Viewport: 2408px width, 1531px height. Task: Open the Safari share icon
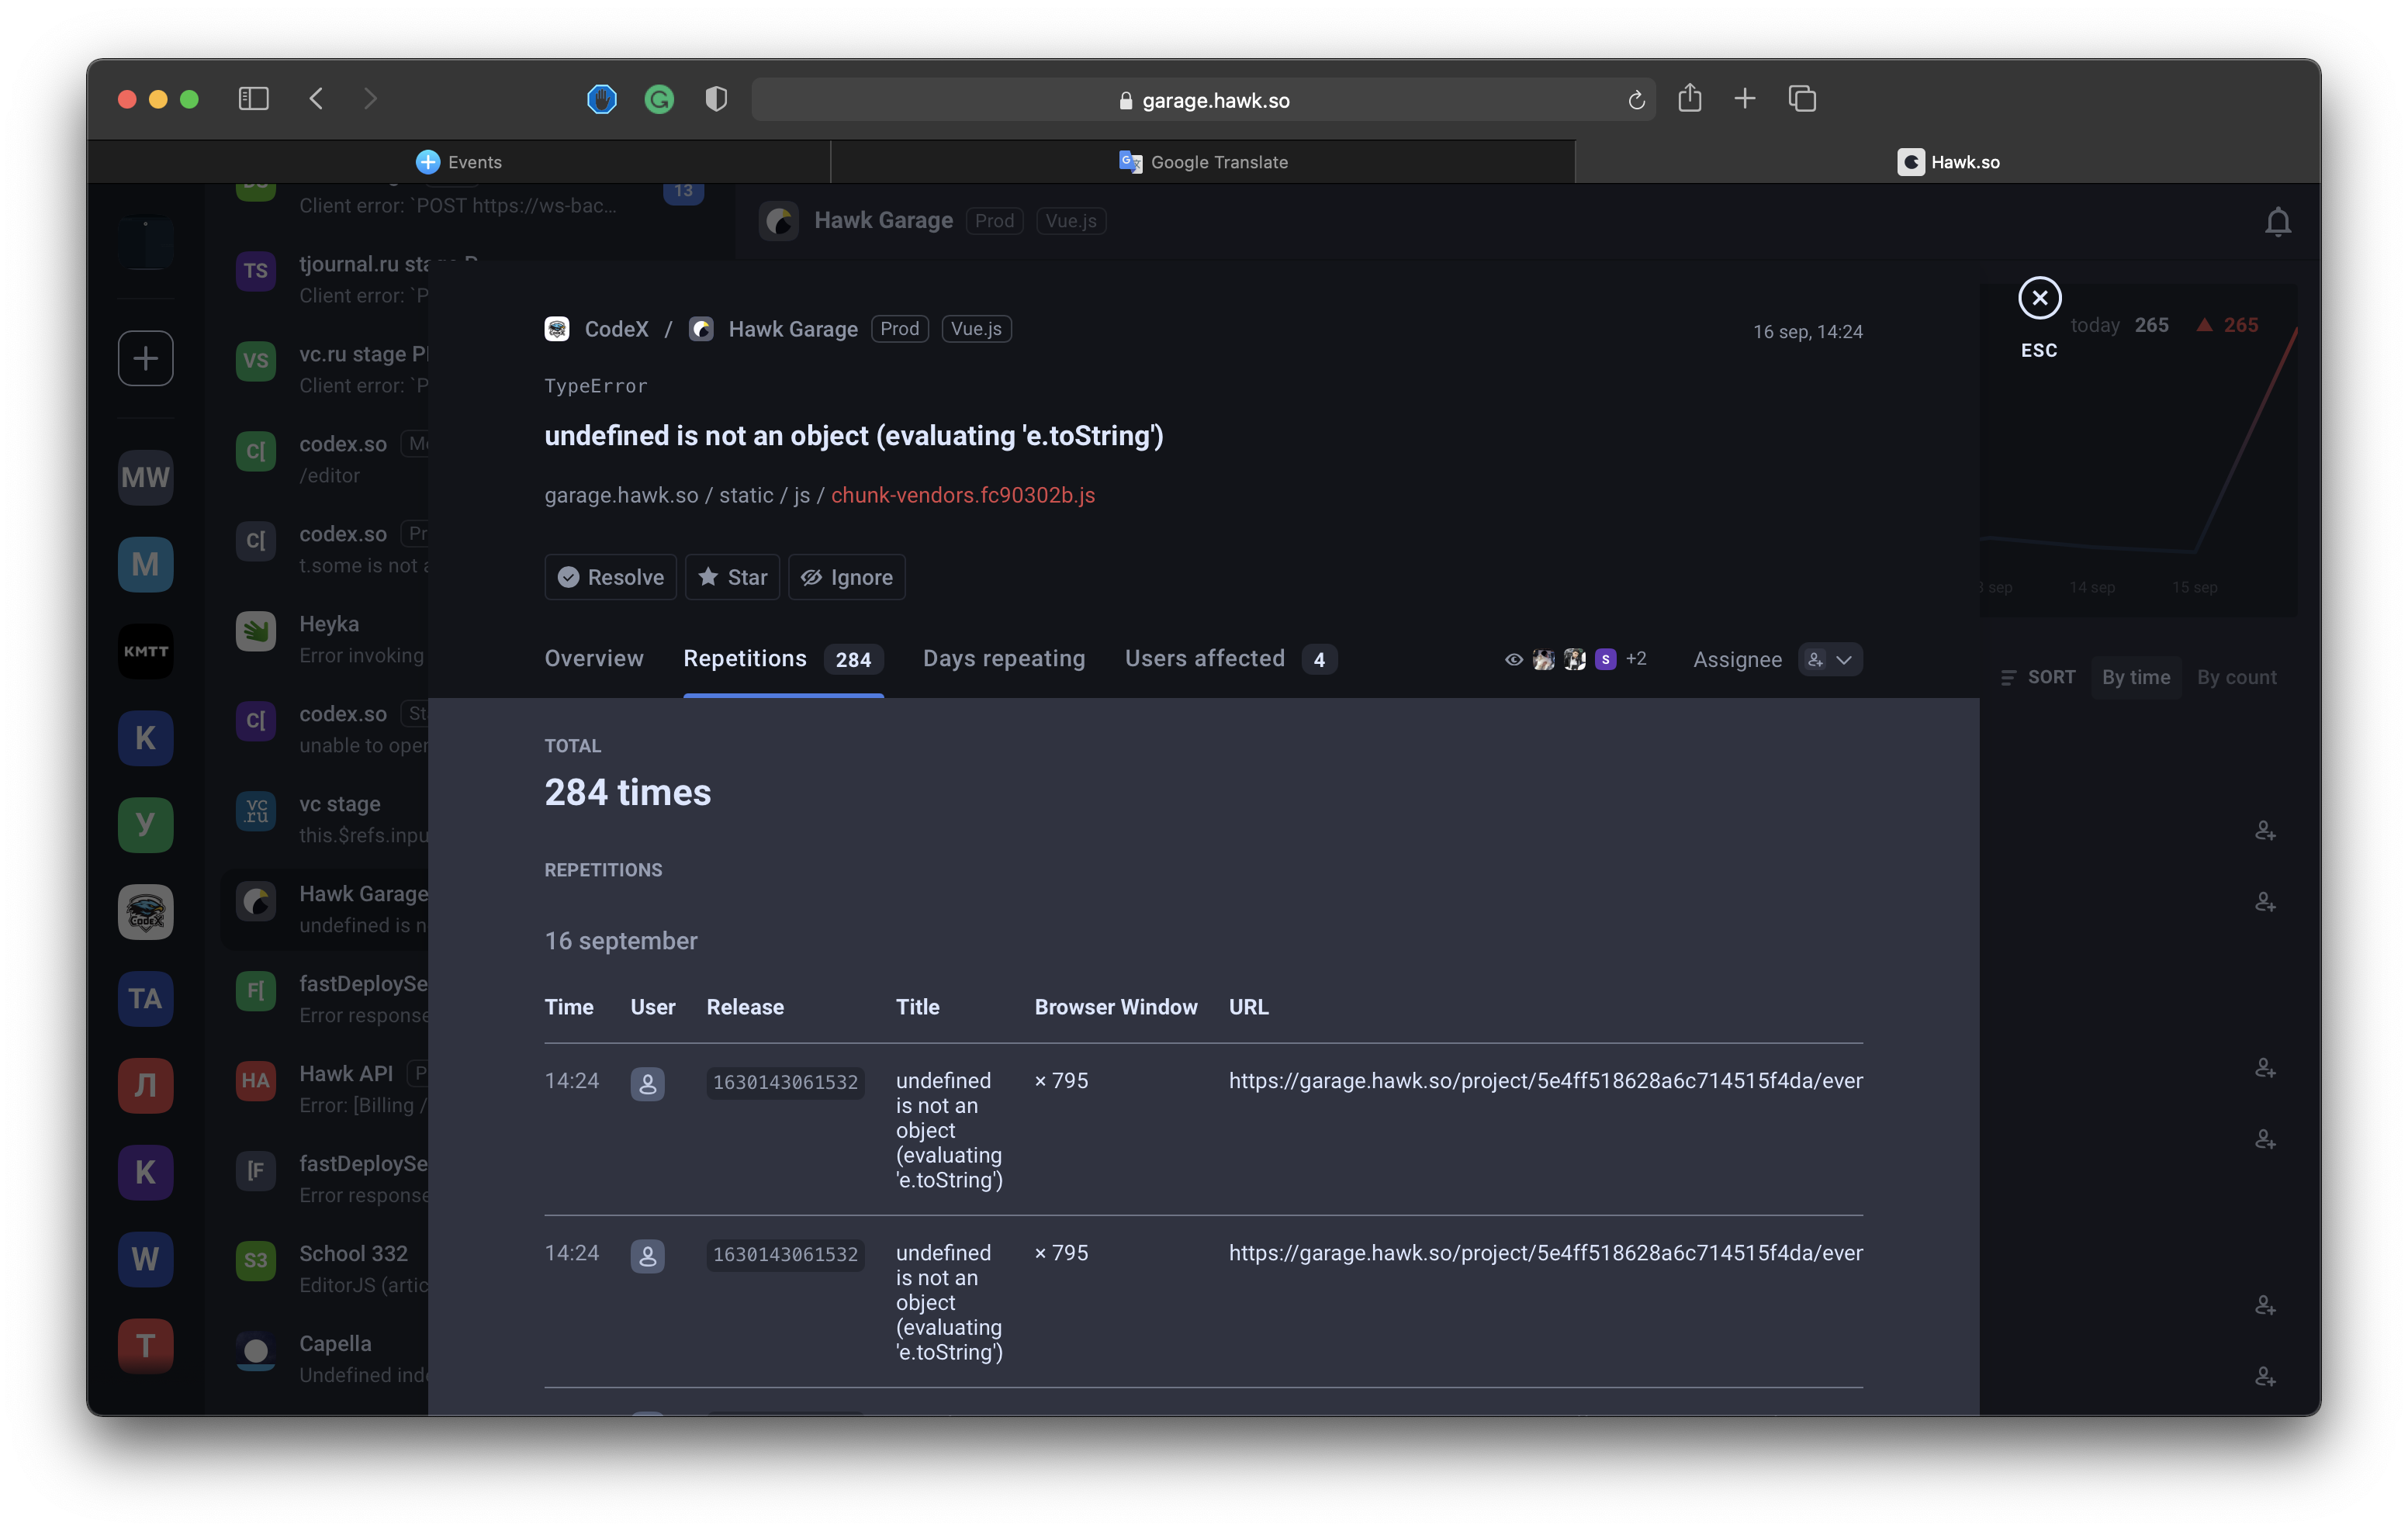(x=1690, y=98)
